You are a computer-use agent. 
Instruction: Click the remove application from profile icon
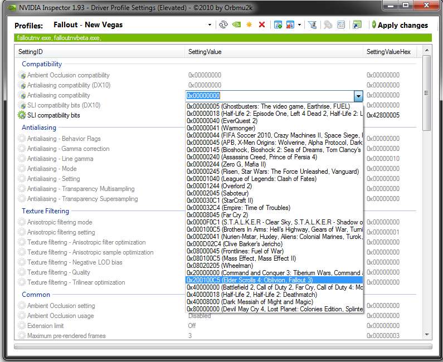[x=290, y=25]
